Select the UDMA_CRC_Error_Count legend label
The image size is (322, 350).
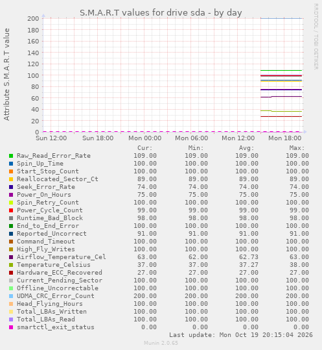(56, 296)
